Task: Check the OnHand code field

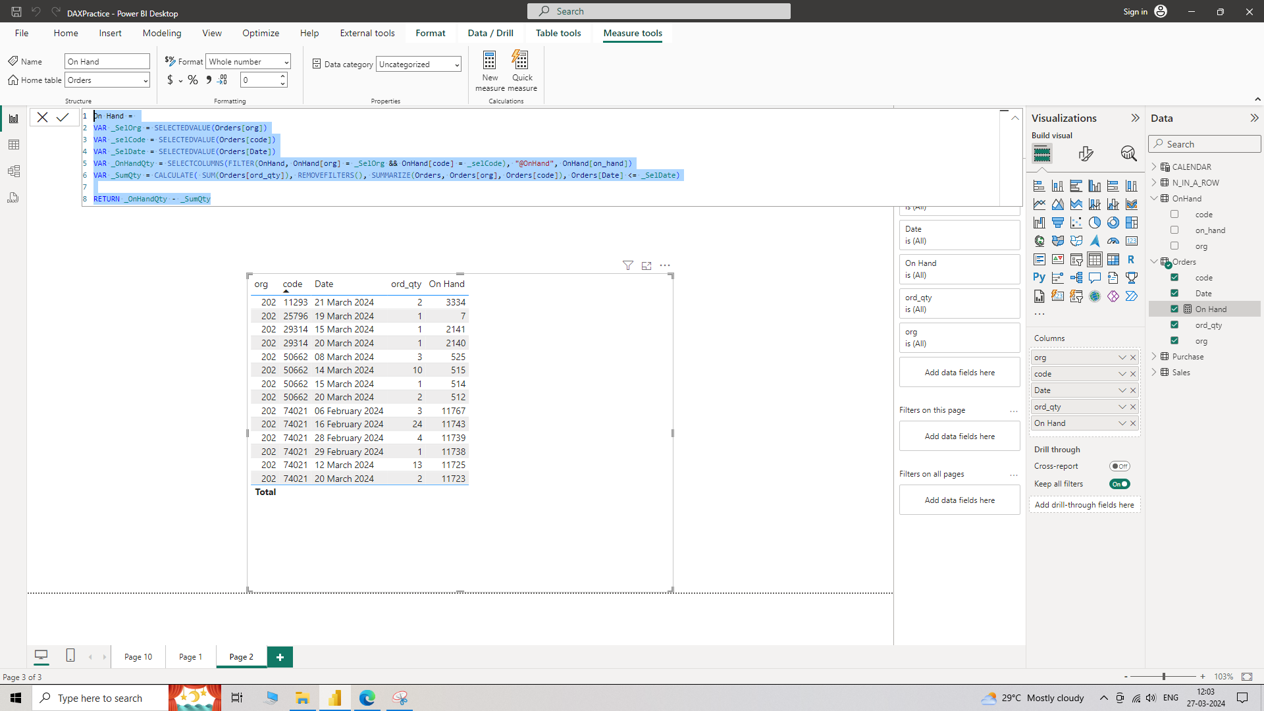Action: (x=1174, y=214)
